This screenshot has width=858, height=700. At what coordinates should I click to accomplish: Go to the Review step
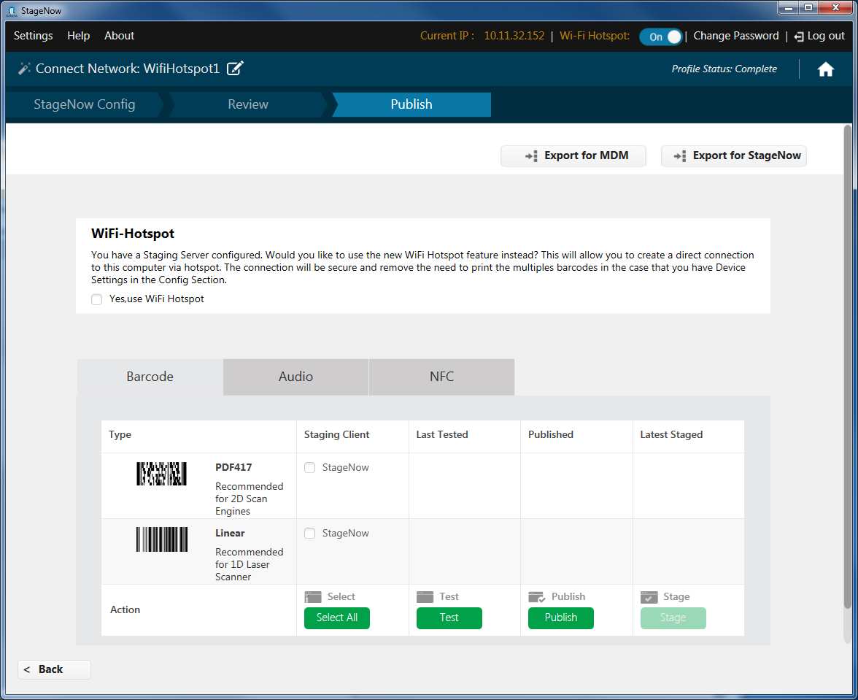pos(247,104)
